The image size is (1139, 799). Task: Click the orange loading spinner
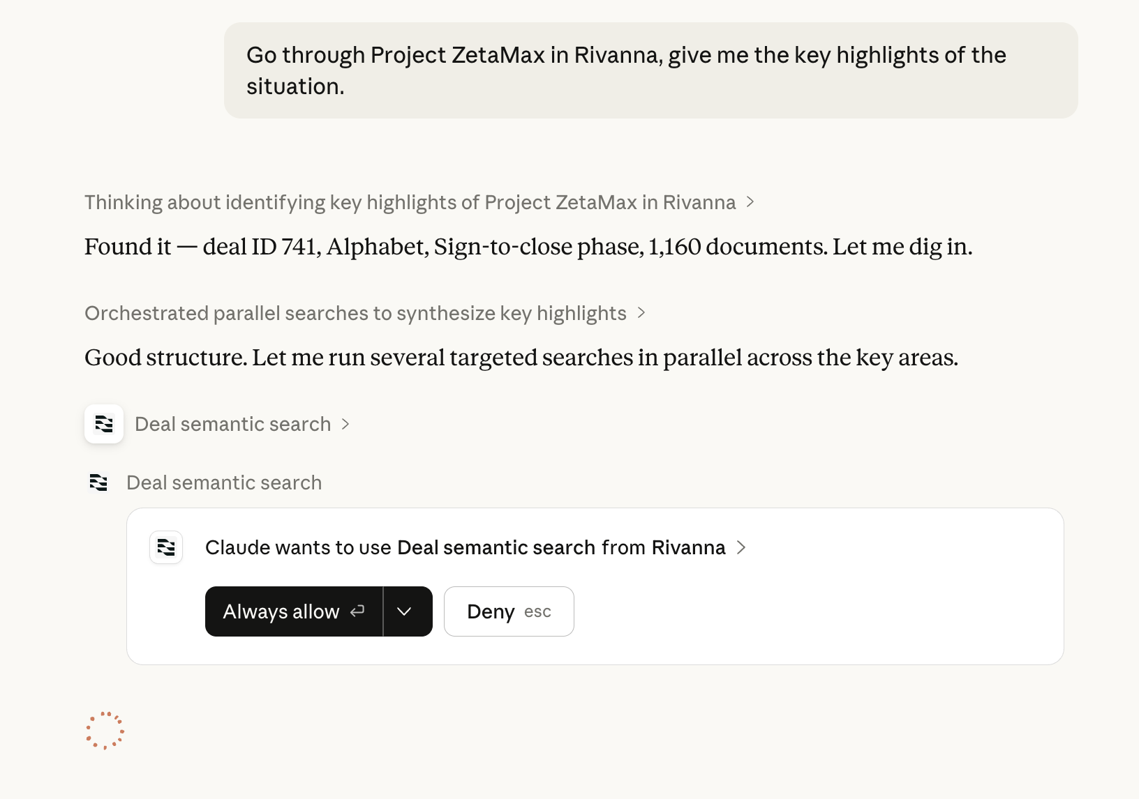pyautogui.click(x=105, y=731)
